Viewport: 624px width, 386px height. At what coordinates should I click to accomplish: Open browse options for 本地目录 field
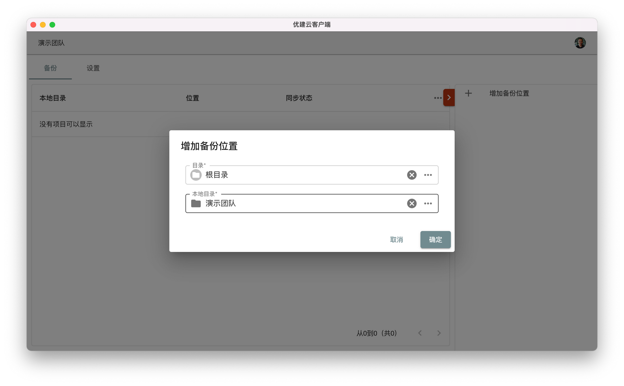coord(428,204)
